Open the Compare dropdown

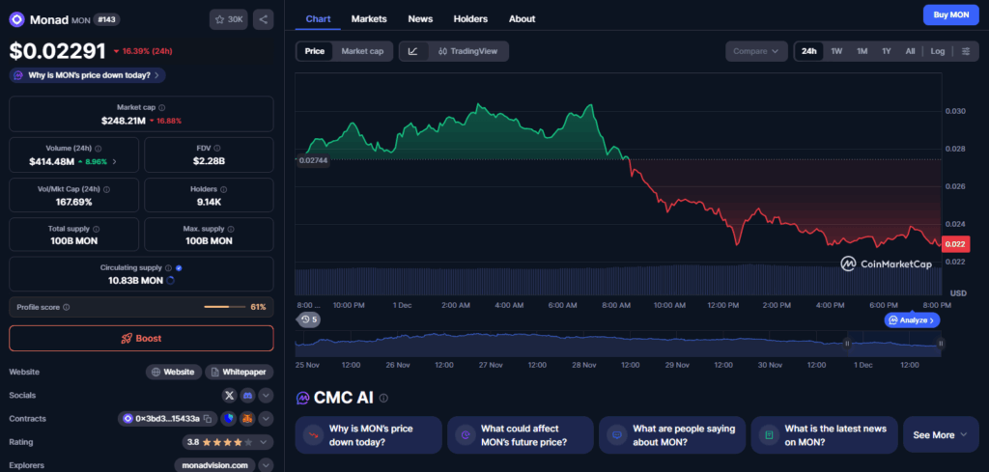[756, 51]
